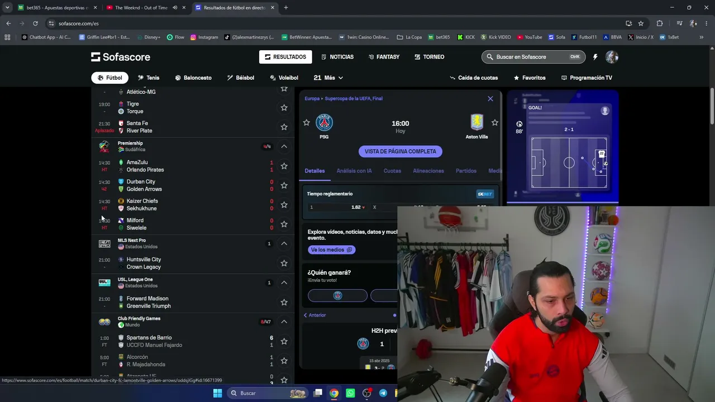The height and width of the screenshot is (402, 715).
Task: Go back in browser history
Action: [8, 23]
